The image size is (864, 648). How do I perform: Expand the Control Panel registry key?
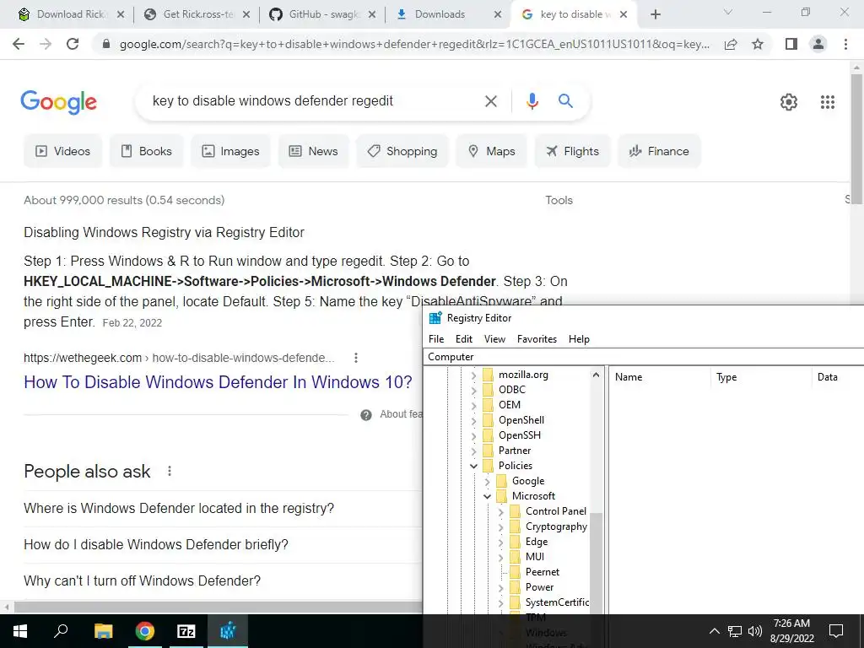[500, 512]
